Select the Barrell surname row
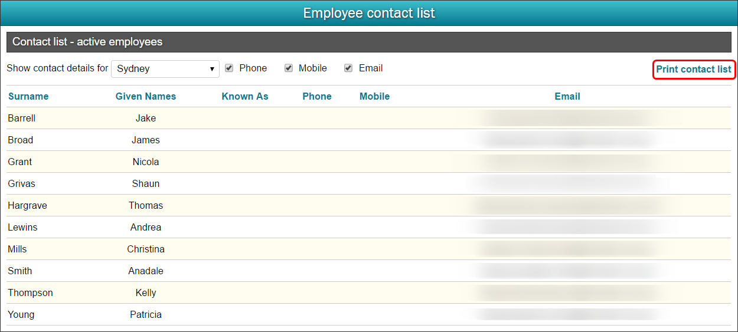The height and width of the screenshot is (332, 738). coord(369,118)
